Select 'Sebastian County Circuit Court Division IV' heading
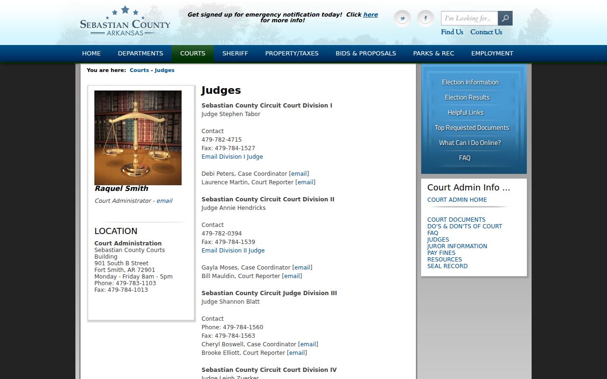607x379 pixels. tap(269, 370)
